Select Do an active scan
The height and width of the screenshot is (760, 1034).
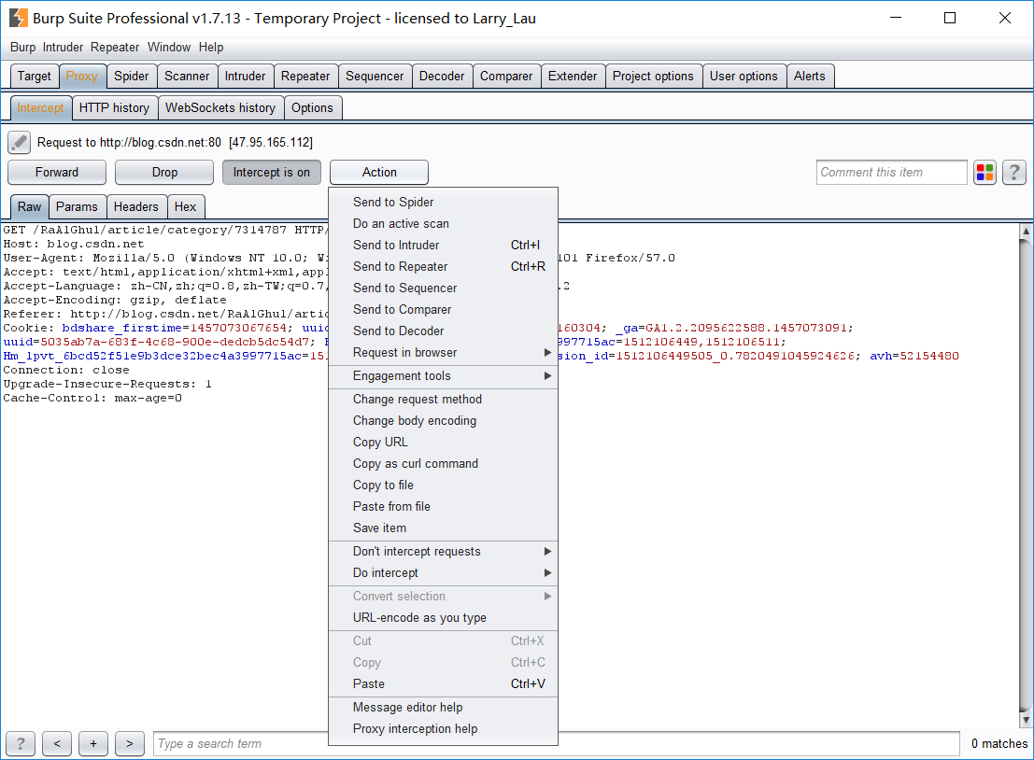coord(443,223)
